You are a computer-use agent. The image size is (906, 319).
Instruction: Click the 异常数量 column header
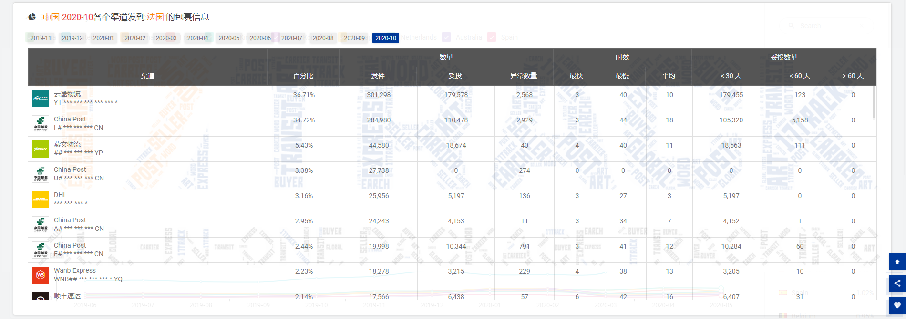tap(524, 76)
